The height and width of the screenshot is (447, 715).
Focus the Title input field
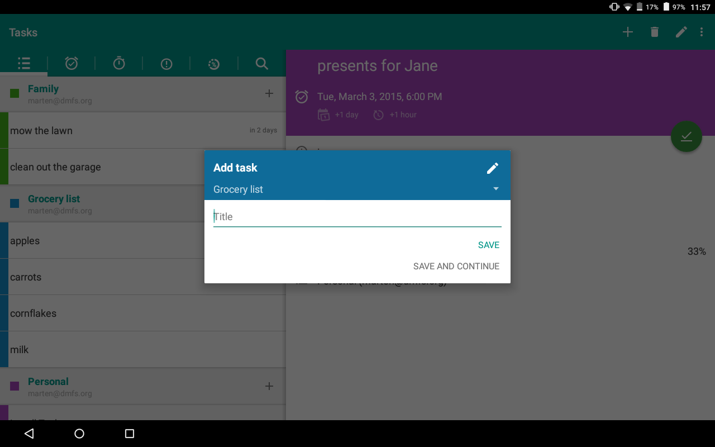pyautogui.click(x=357, y=217)
